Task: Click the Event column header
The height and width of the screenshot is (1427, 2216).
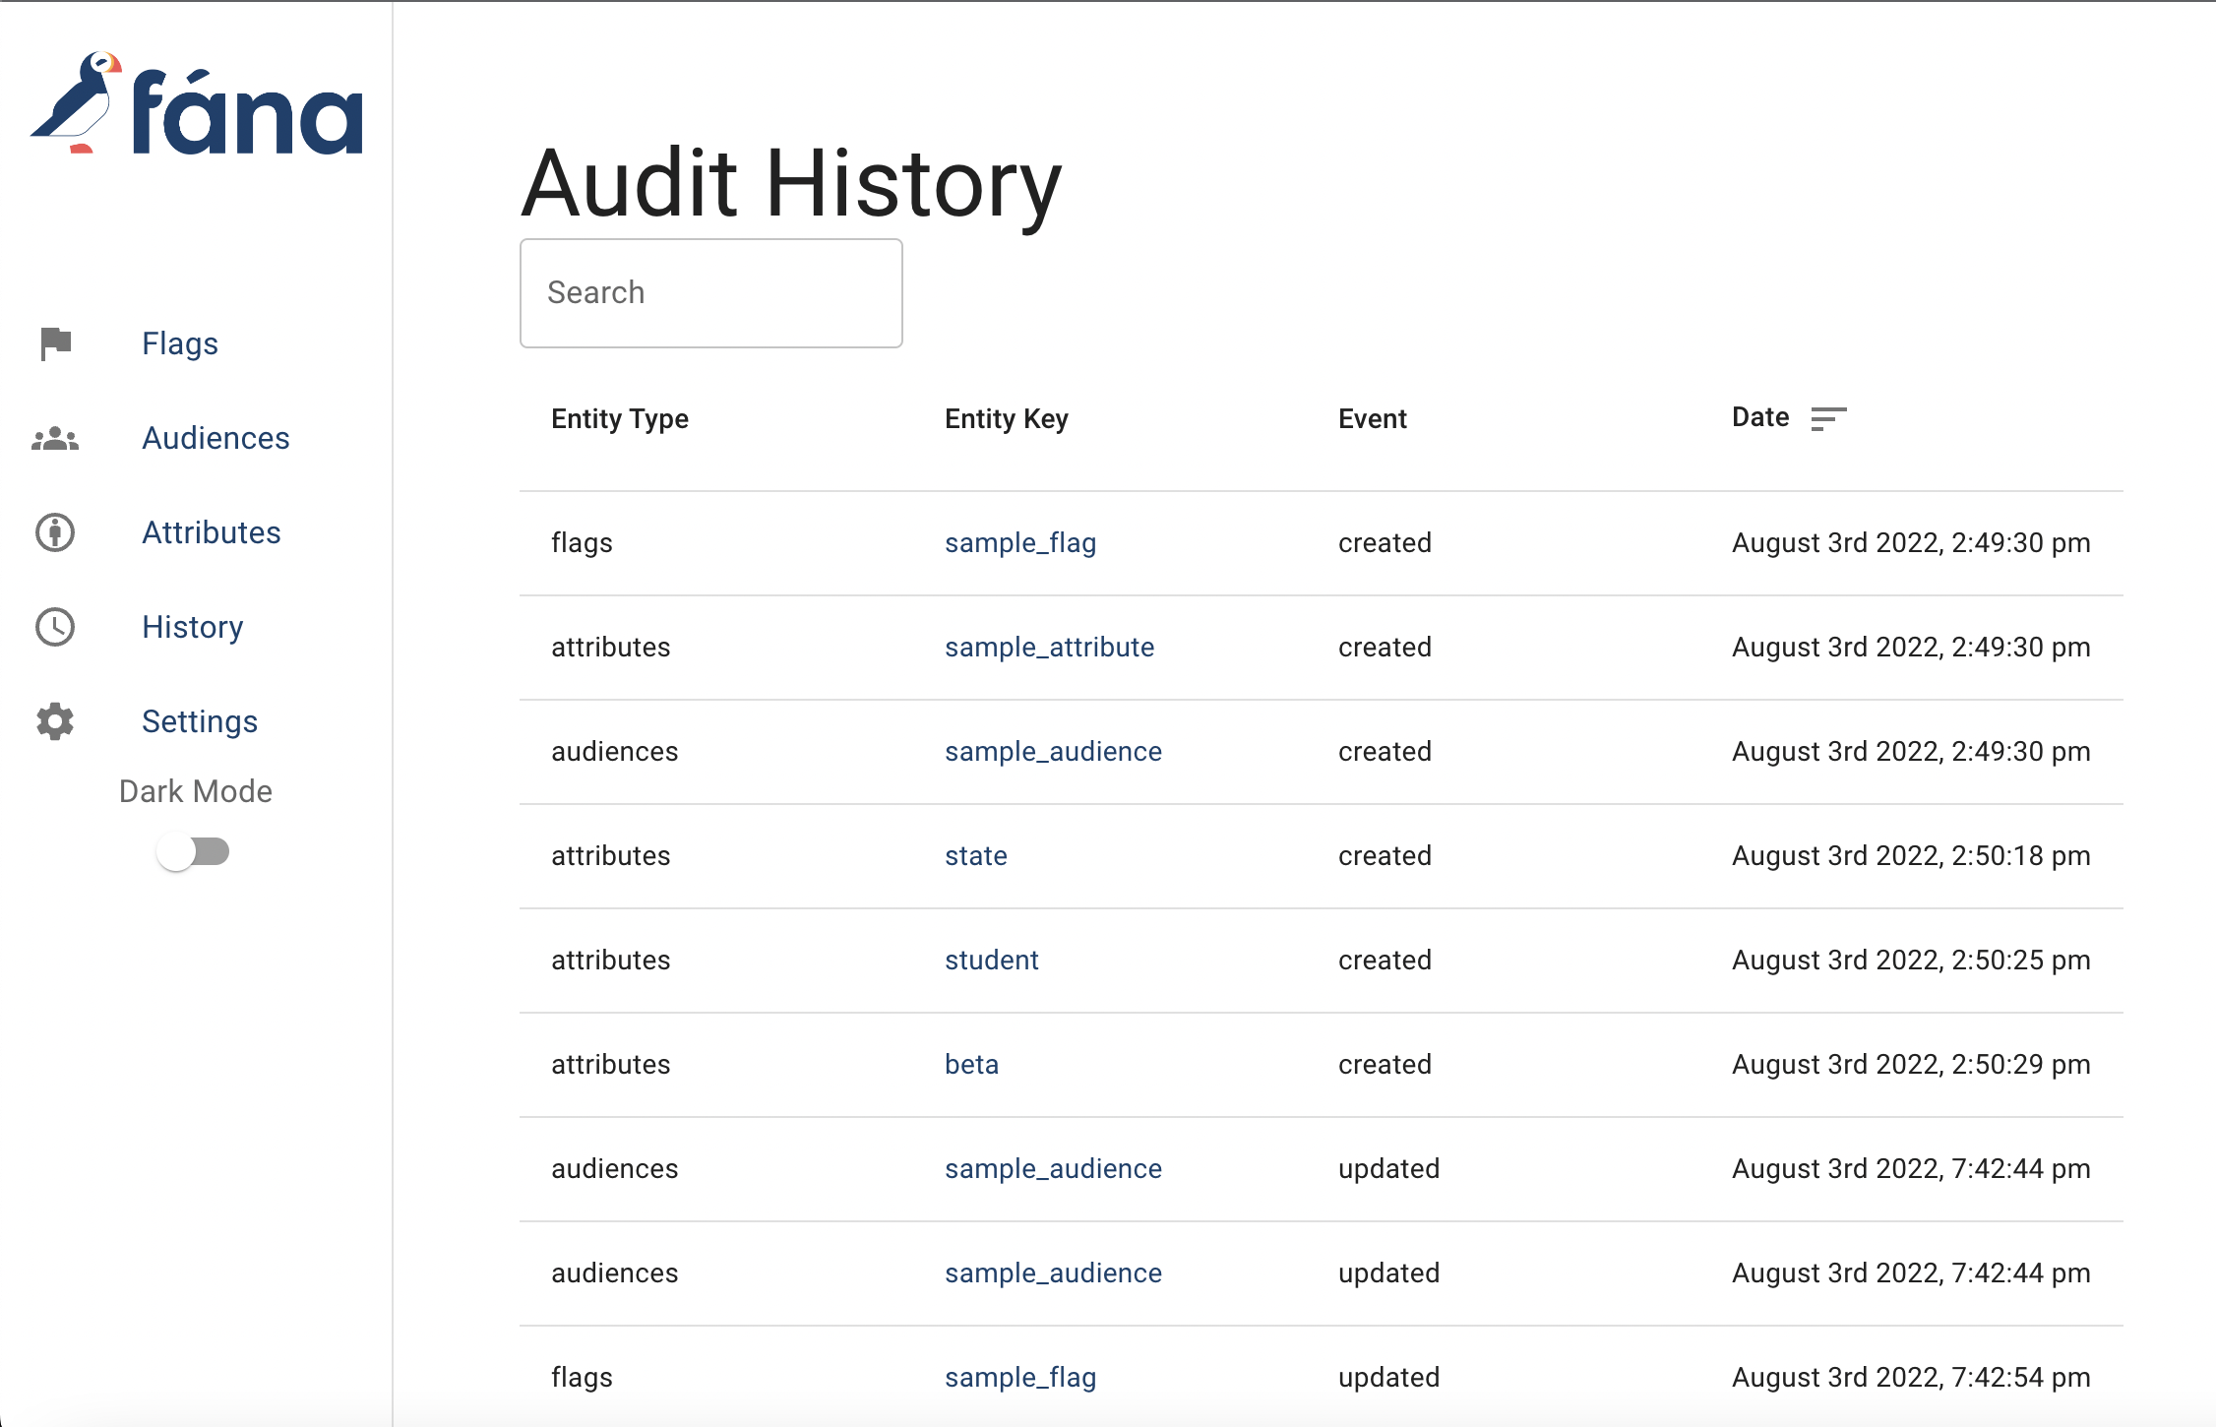Action: coord(1373,419)
